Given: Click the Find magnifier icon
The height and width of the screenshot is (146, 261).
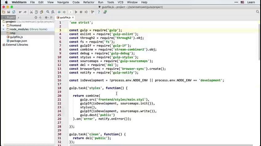Looking at the screenshot, I should tap(48, 12).
